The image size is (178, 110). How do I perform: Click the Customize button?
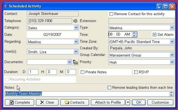point(160,103)
